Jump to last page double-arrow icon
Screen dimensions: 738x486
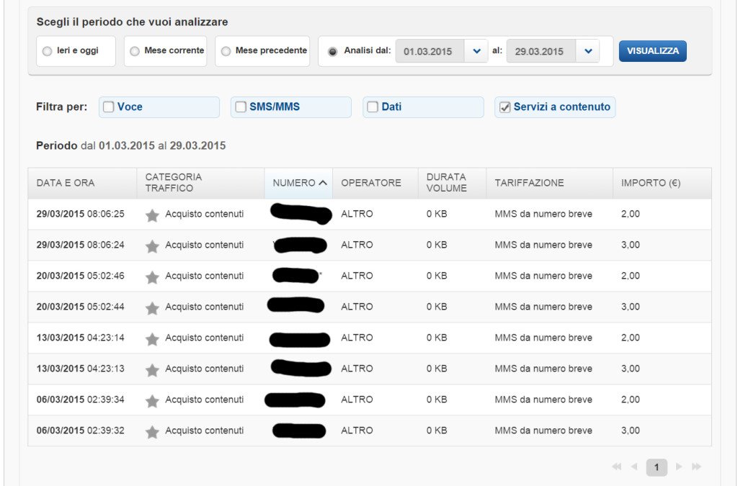696,467
